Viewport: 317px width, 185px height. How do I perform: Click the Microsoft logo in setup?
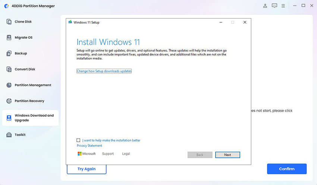pos(79,154)
